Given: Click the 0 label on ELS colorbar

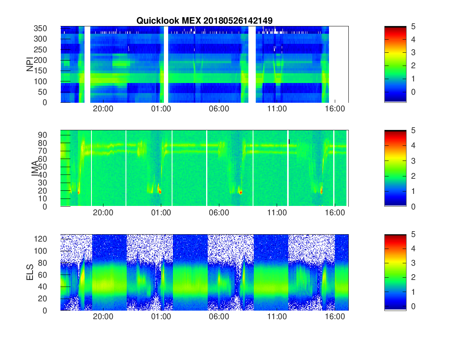Looking at the screenshot, I should pos(413,306).
